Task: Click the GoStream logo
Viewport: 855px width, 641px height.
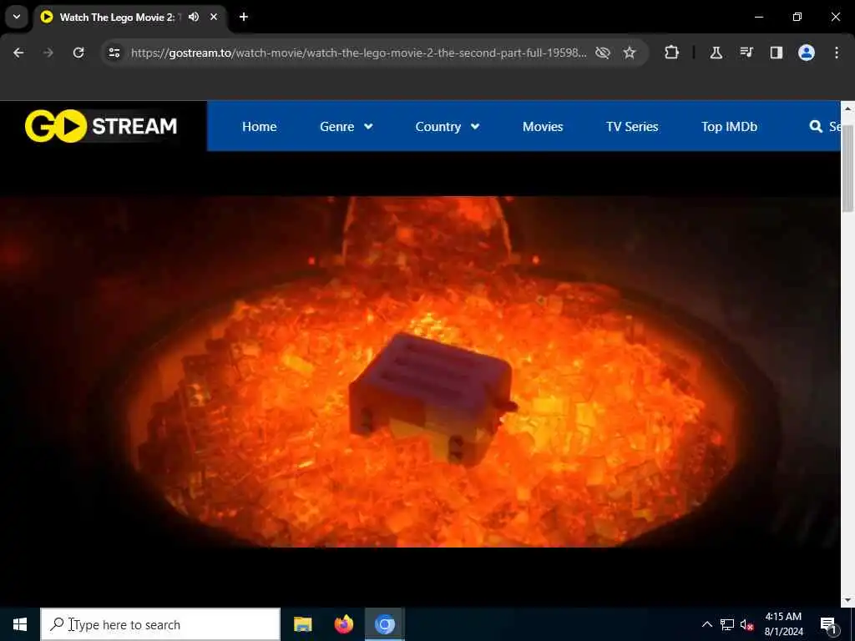Action: coord(101,126)
